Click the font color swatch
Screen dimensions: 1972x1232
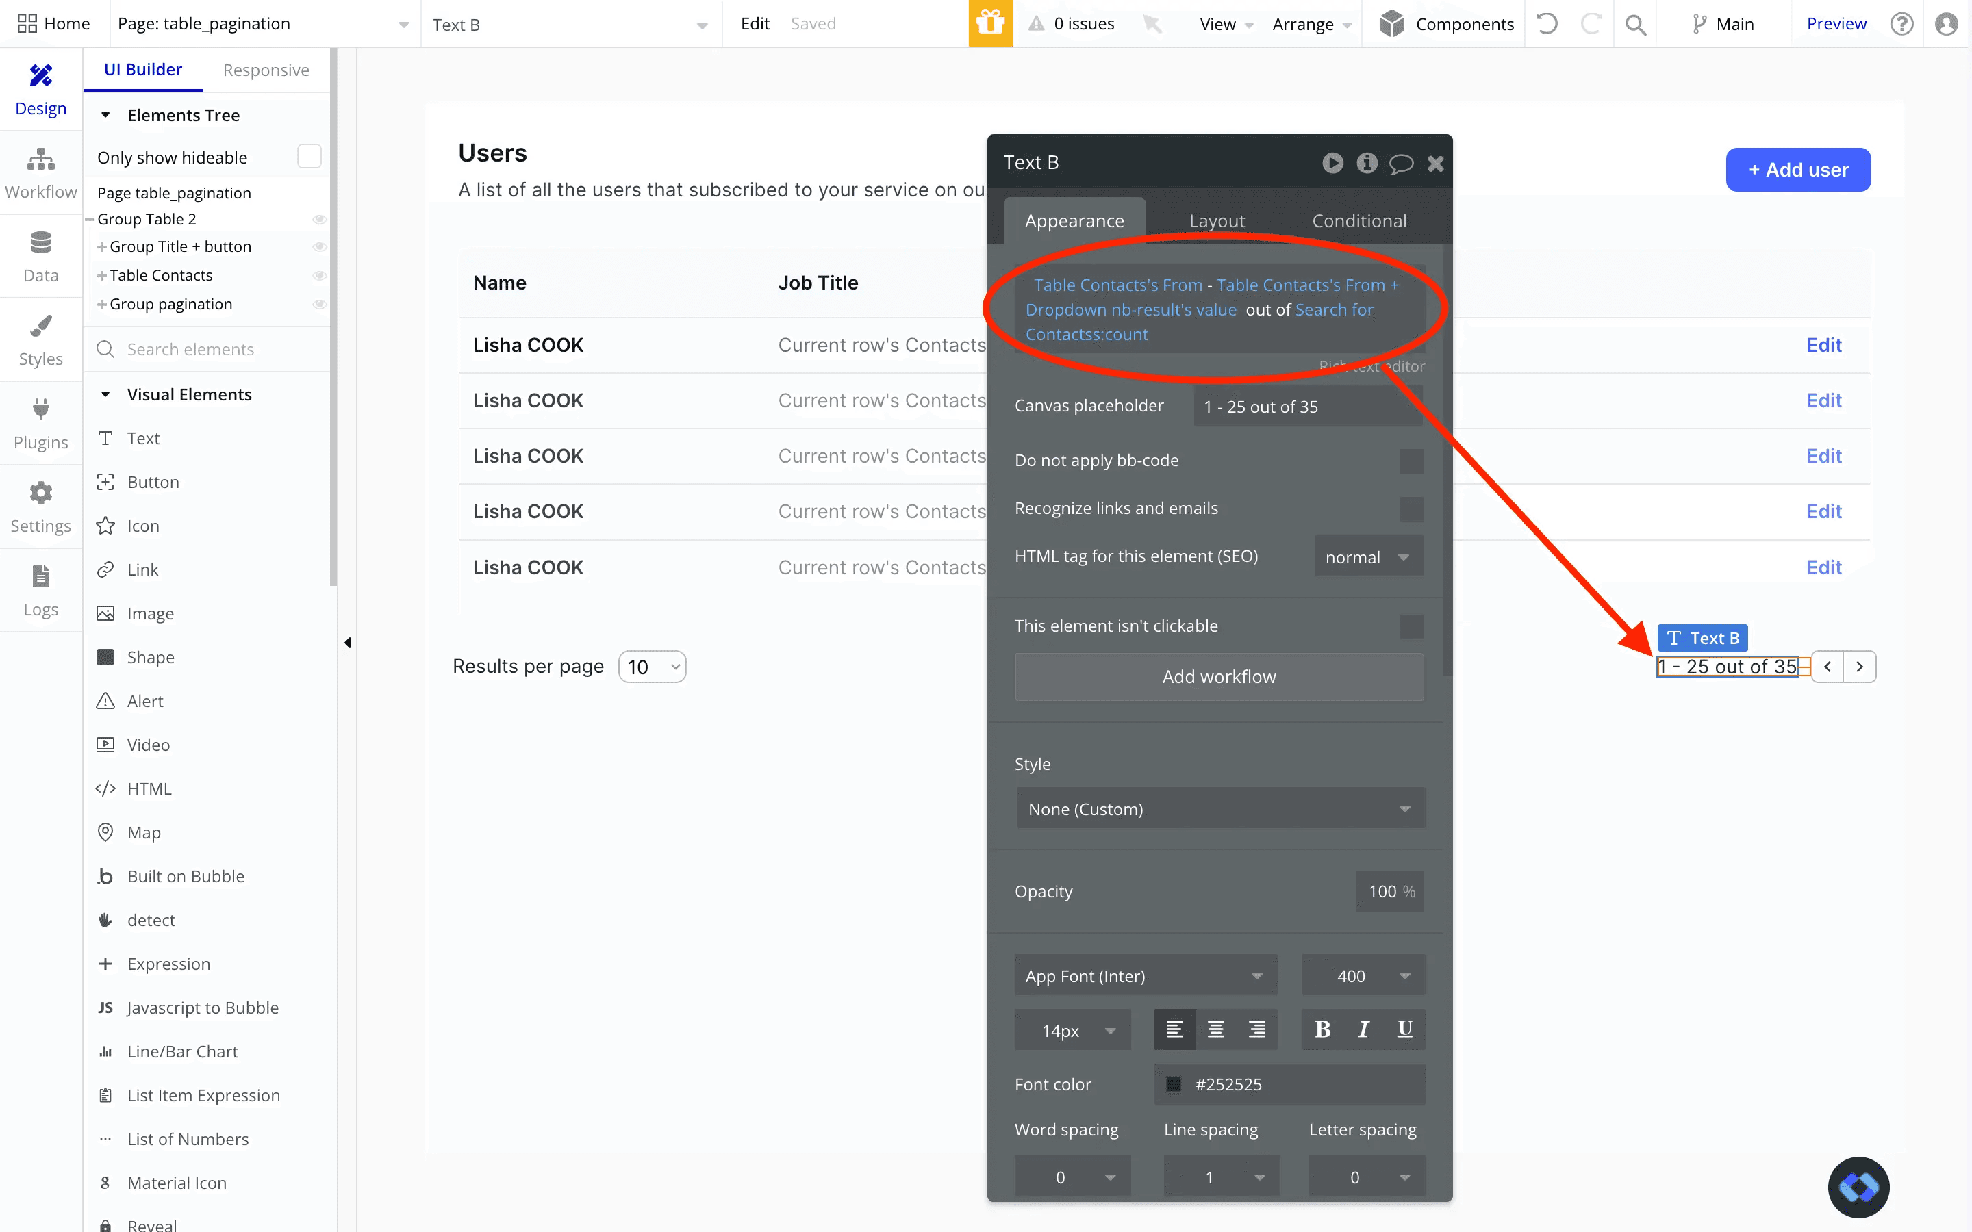pyautogui.click(x=1174, y=1083)
